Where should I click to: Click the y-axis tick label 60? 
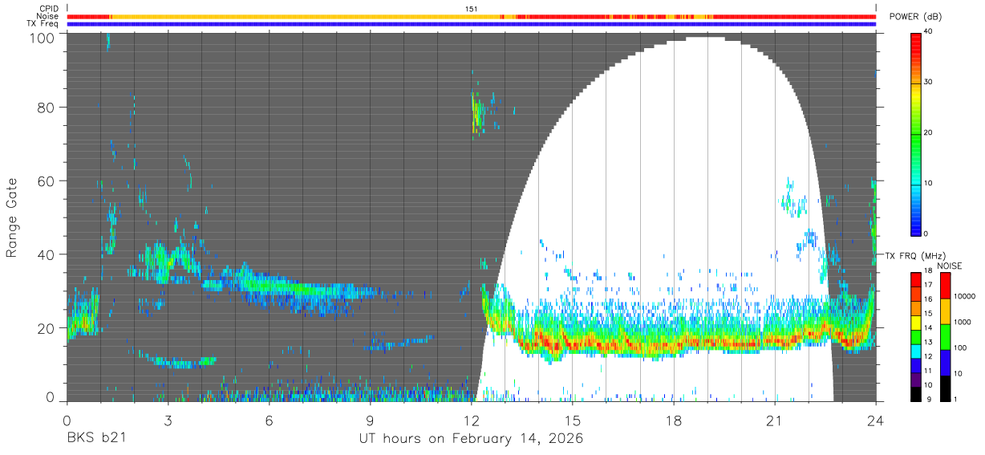(x=45, y=181)
